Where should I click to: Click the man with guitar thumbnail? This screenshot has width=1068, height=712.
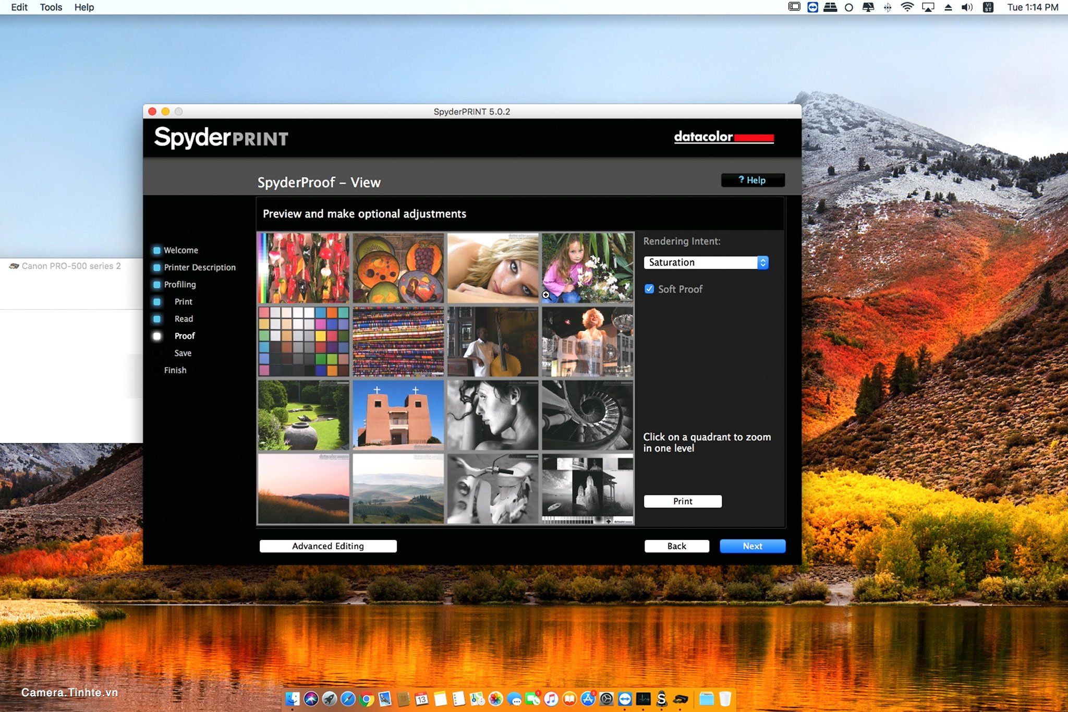tap(493, 342)
